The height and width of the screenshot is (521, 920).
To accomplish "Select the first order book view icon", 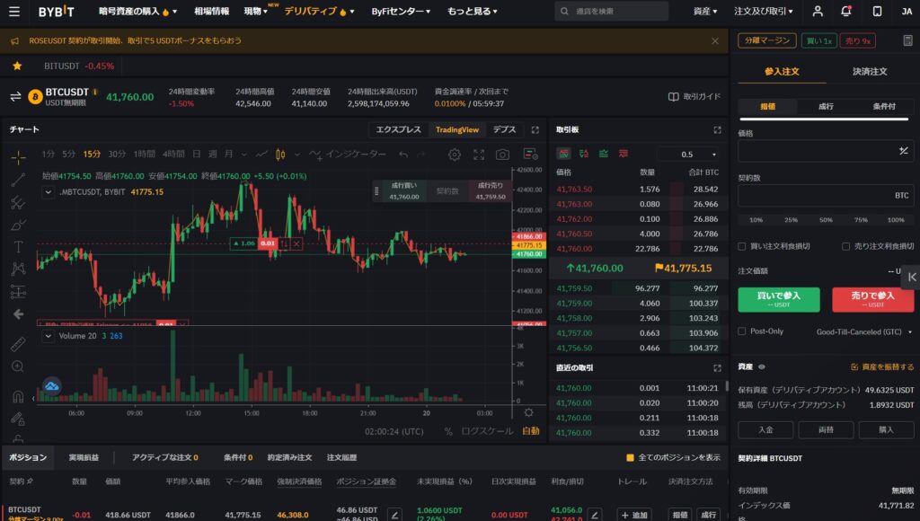I will 564,154.
